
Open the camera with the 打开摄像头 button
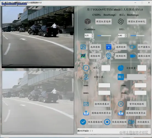point(144,47)
